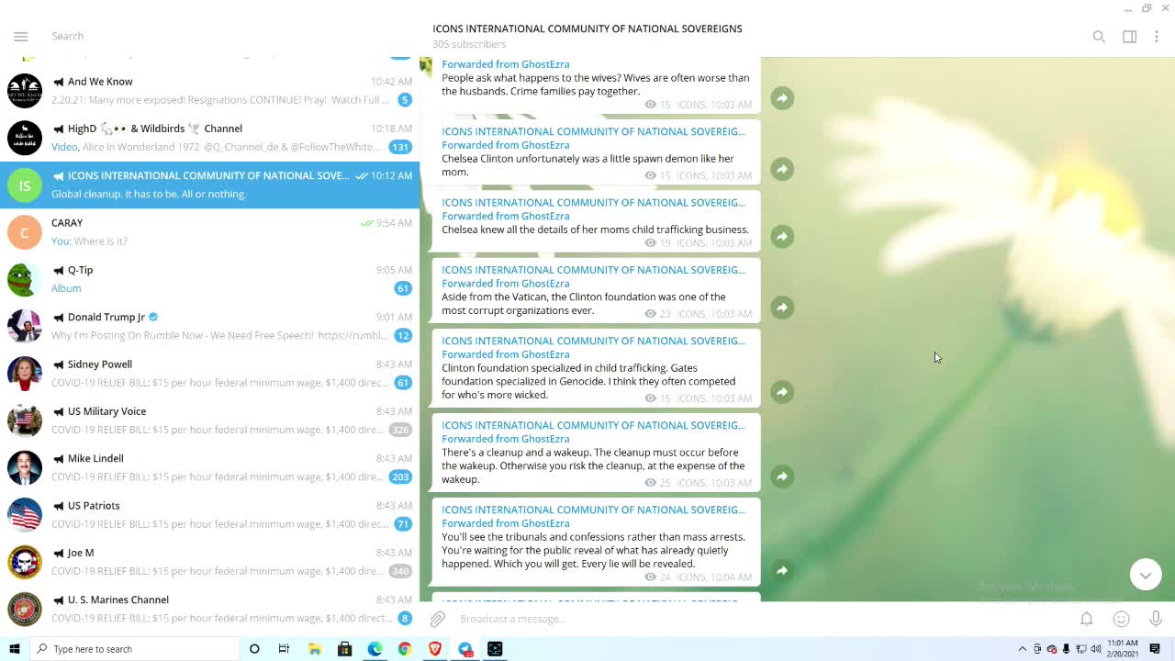Click the Donald Trump Jr avatar
Image resolution: width=1175 pixels, height=661 pixels.
point(25,326)
